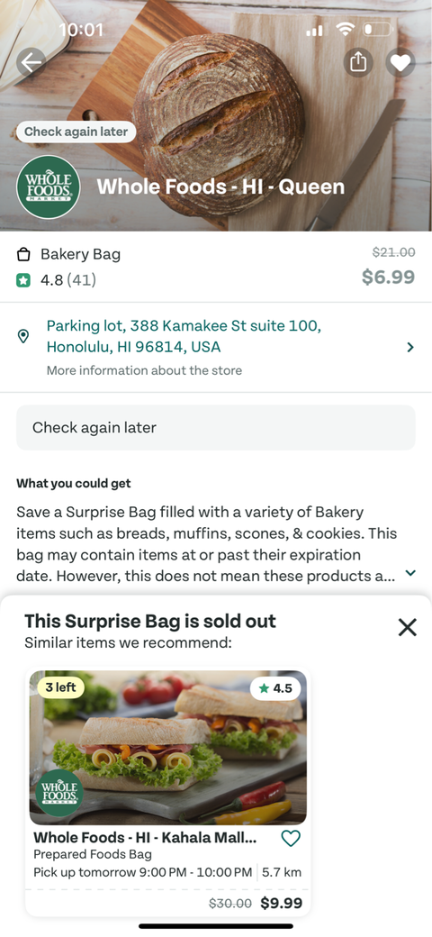Screen dimensions: 432x937
Task: Tap the location pin icon
Action: tap(24, 336)
